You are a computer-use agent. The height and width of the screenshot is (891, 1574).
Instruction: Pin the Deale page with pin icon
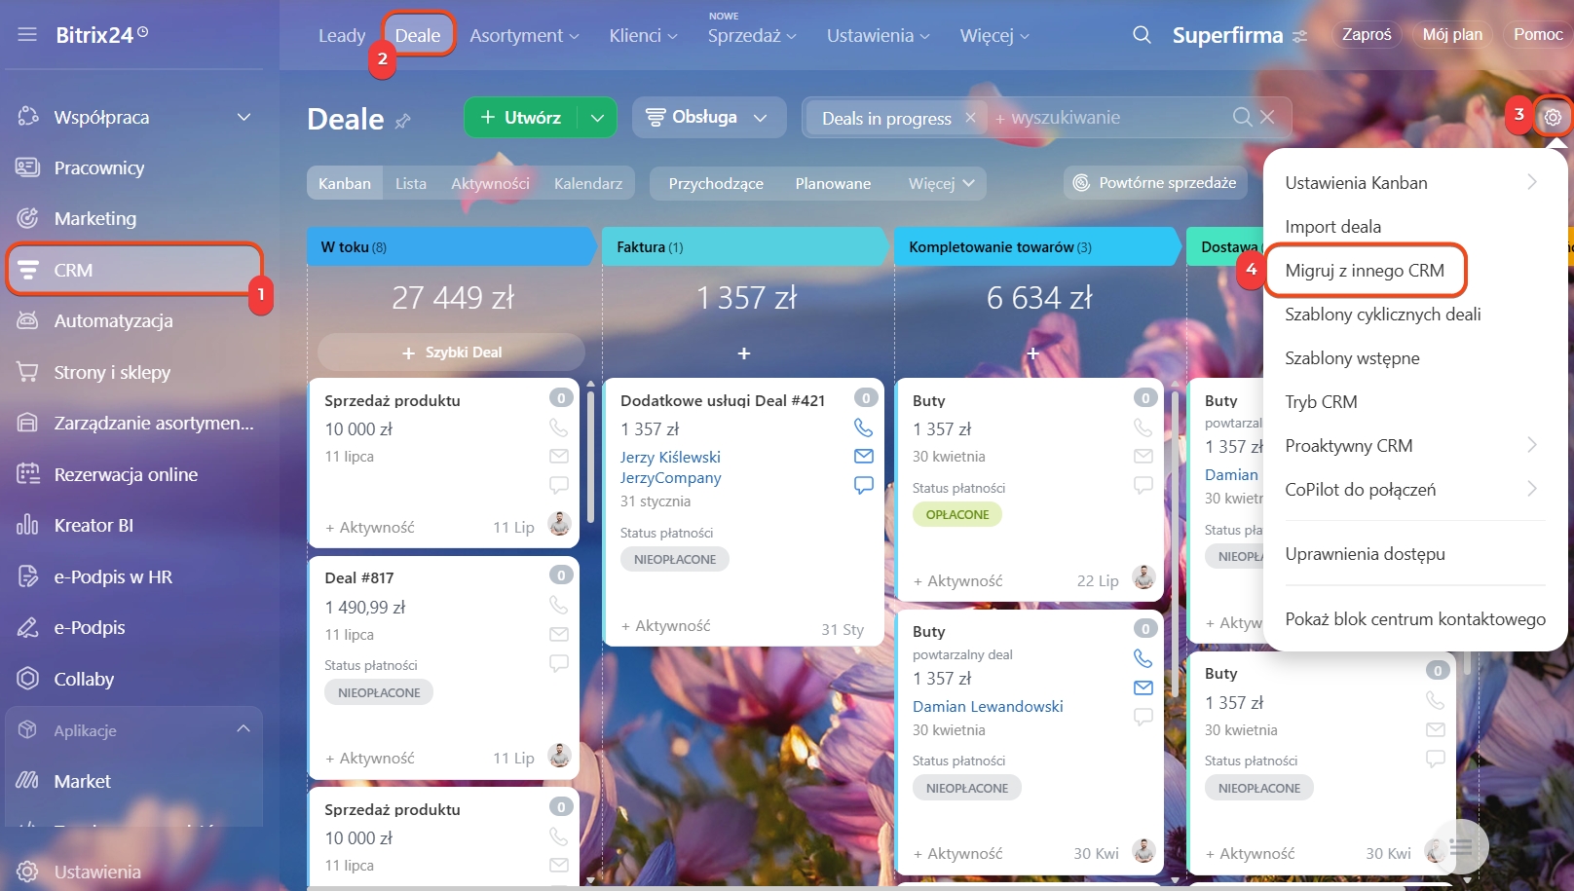pos(402,121)
